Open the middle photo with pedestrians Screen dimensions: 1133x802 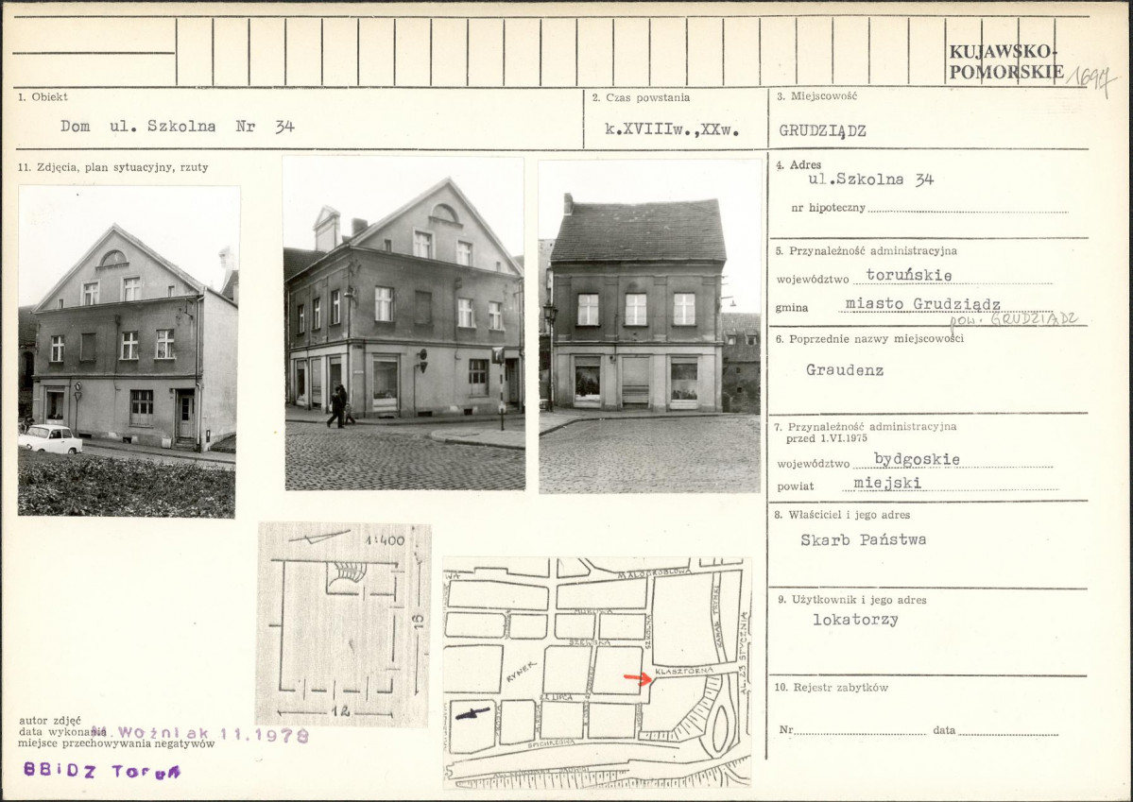pos(404,323)
